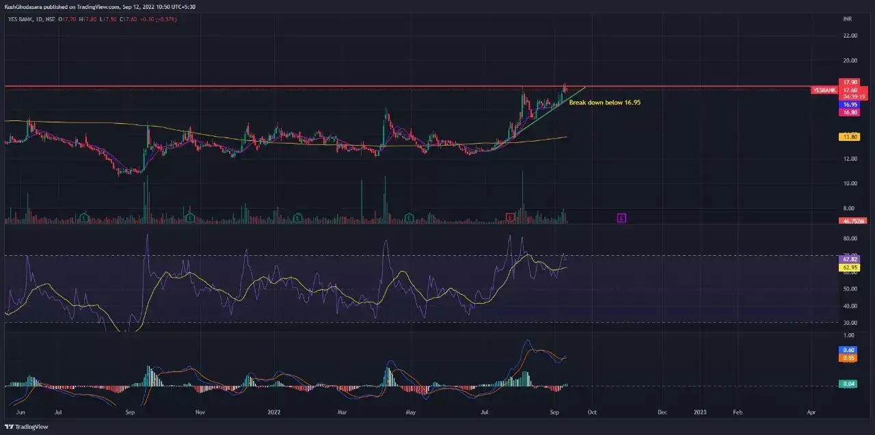This screenshot has width=875, height=435.
Task: Select the YES BANK, 1D, NSE chart title
Action: click(32, 19)
